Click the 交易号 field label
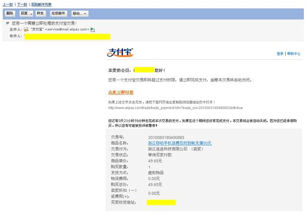Viewport: 306px width, 213px height. 118,137
